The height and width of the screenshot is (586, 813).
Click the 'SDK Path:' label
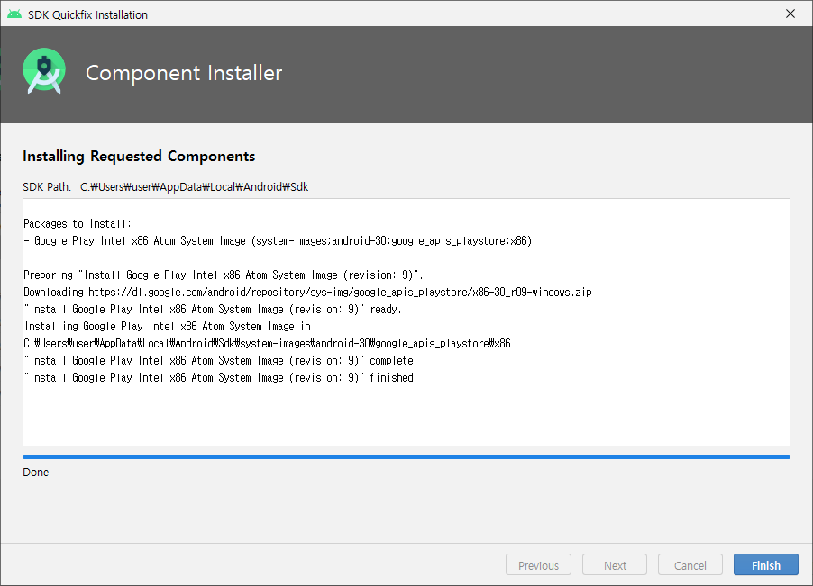[x=47, y=187]
